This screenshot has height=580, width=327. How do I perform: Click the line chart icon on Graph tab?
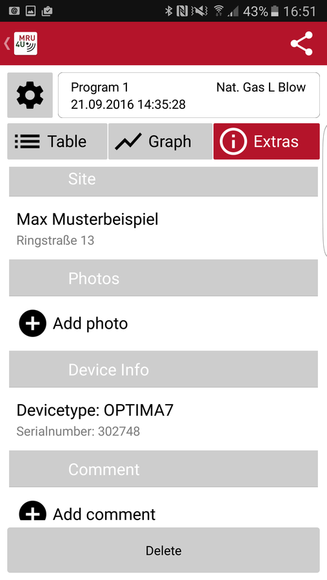click(x=128, y=141)
